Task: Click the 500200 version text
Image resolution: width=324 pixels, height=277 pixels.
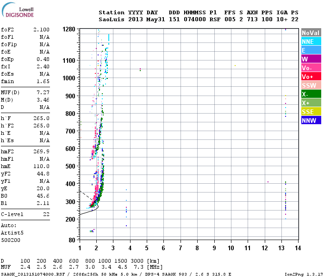Action: [11, 241]
